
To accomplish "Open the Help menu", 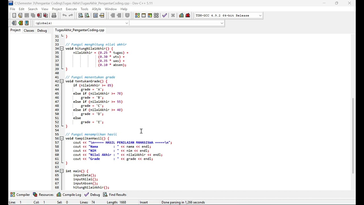I will 124,9.
